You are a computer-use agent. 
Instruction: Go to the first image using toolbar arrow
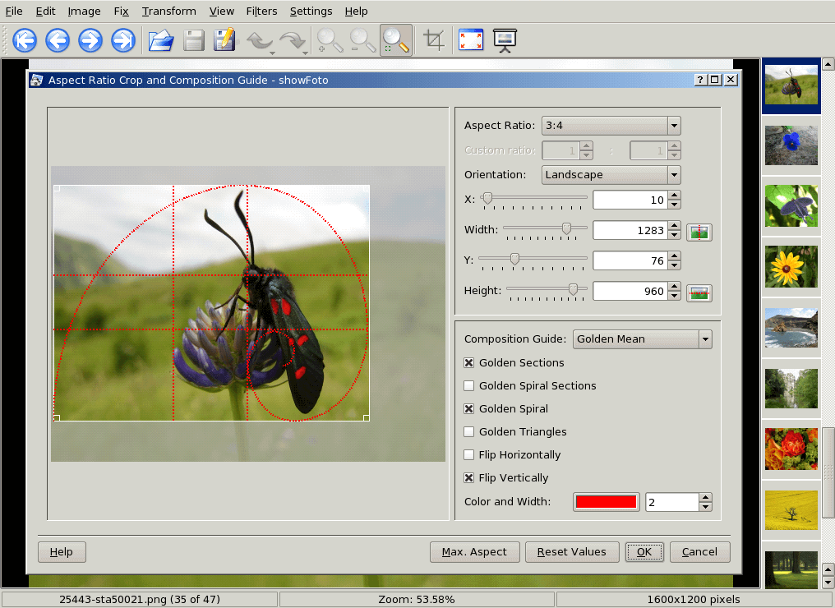click(x=25, y=39)
